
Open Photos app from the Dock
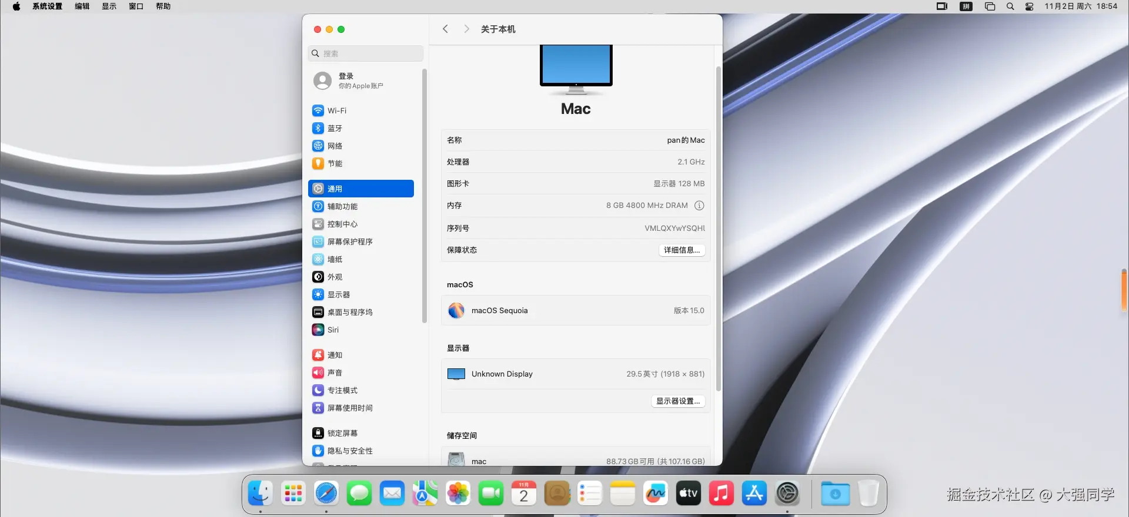click(458, 493)
